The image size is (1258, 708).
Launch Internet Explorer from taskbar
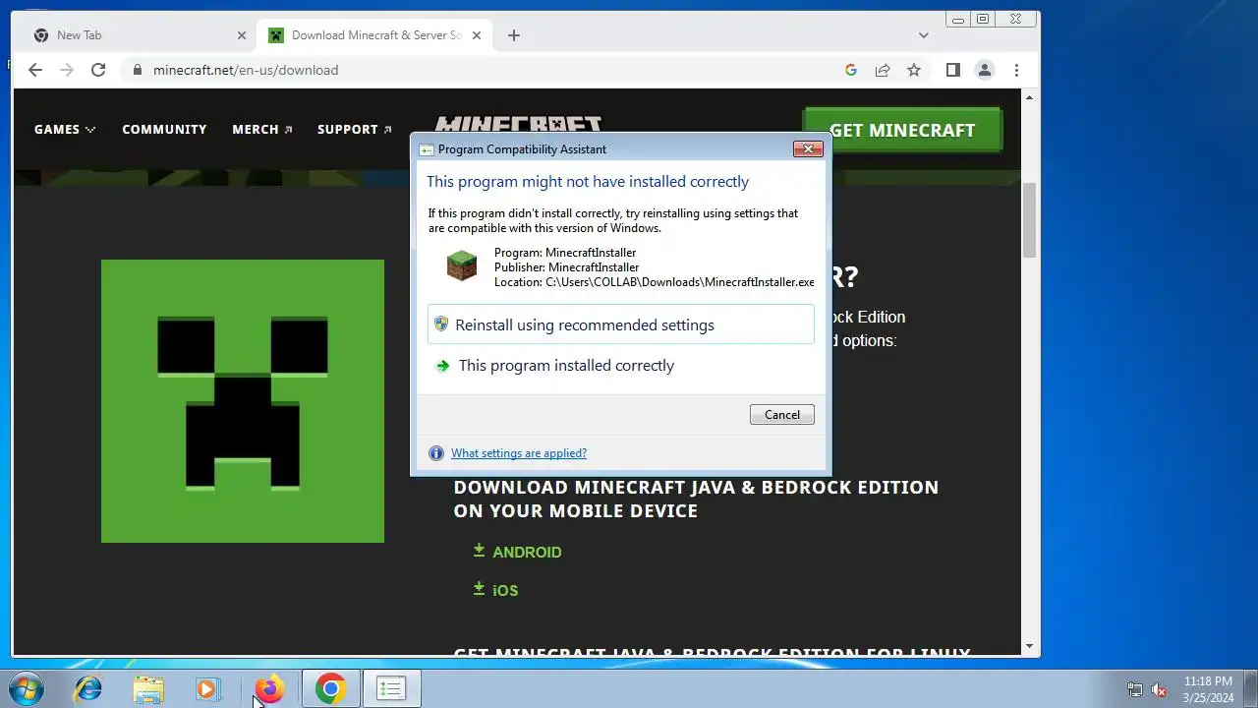point(88,689)
